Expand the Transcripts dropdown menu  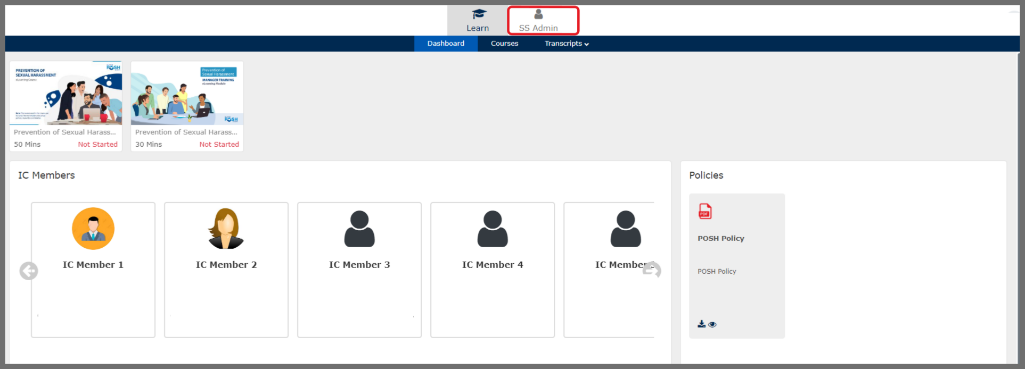point(566,44)
